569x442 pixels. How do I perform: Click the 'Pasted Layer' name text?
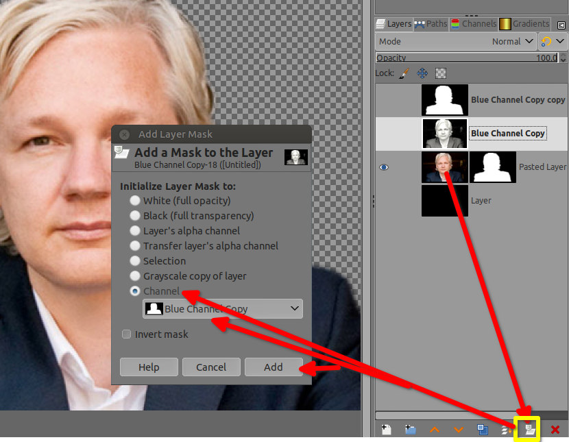coord(542,167)
